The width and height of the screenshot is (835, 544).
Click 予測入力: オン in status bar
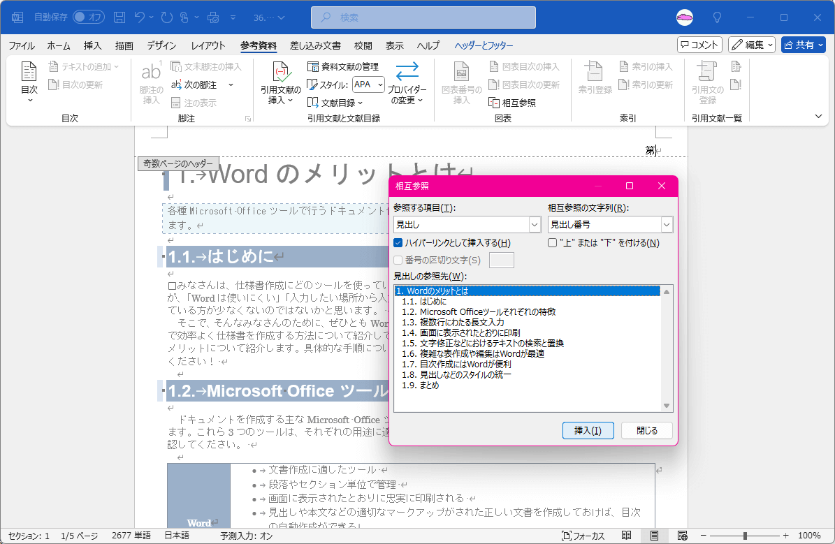tap(246, 536)
